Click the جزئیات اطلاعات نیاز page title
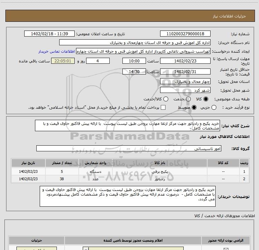 click(229, 16)
